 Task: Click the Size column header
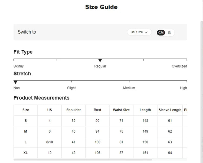tap(26, 110)
